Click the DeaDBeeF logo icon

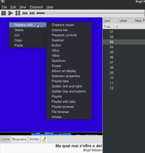(x=2, y=2)
